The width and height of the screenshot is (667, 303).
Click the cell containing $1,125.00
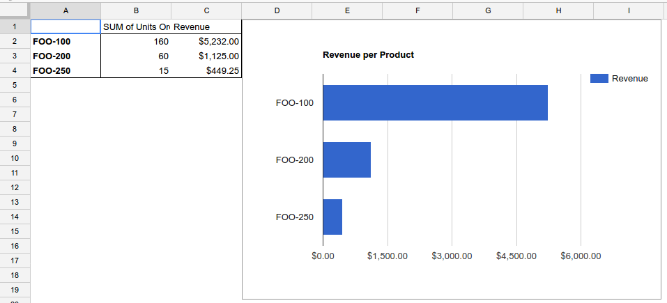tap(206, 56)
